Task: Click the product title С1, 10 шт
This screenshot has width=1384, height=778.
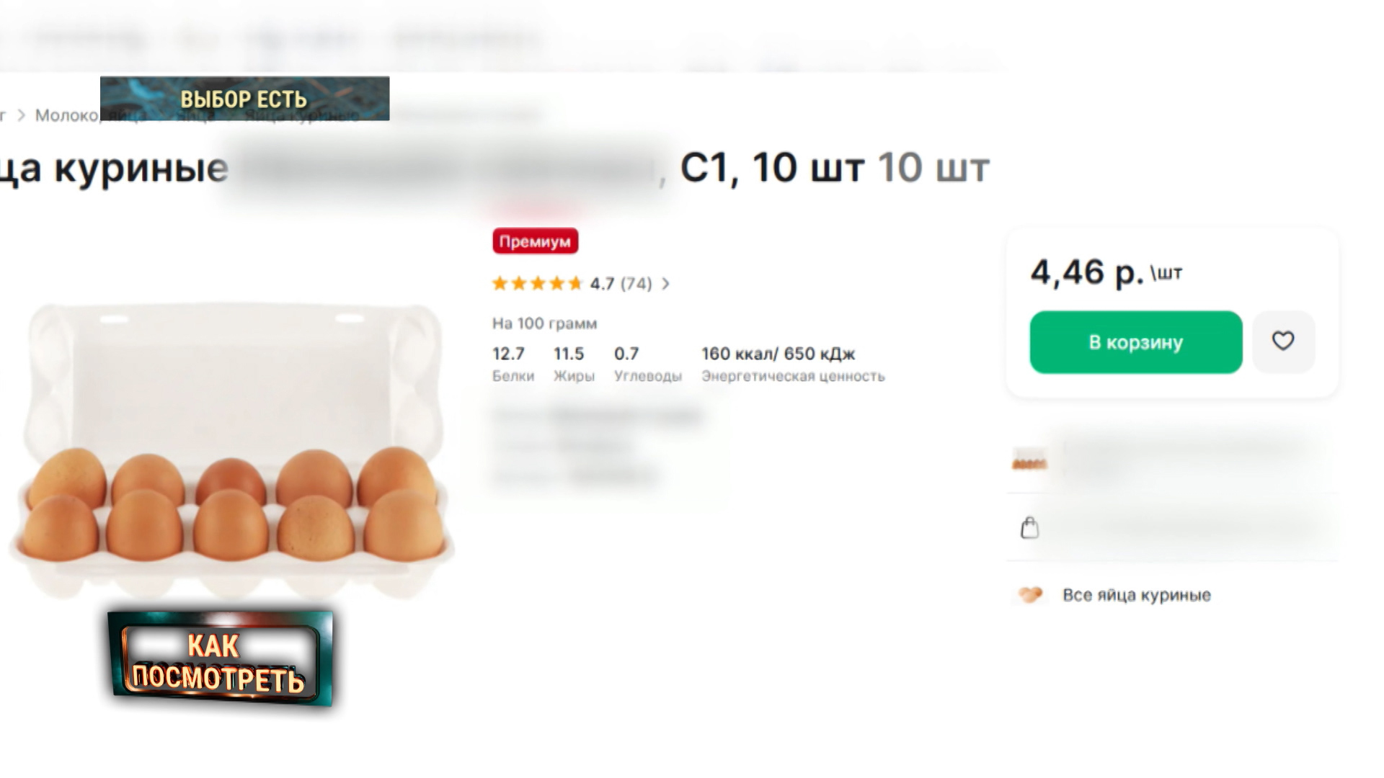Action: pos(772,168)
